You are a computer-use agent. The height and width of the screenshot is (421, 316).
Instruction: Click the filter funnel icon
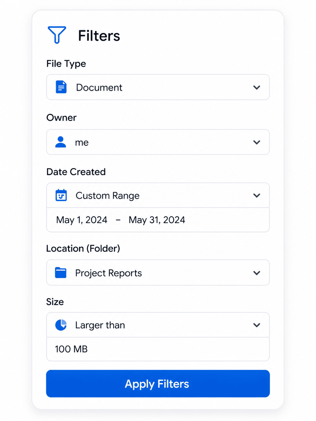tap(57, 35)
